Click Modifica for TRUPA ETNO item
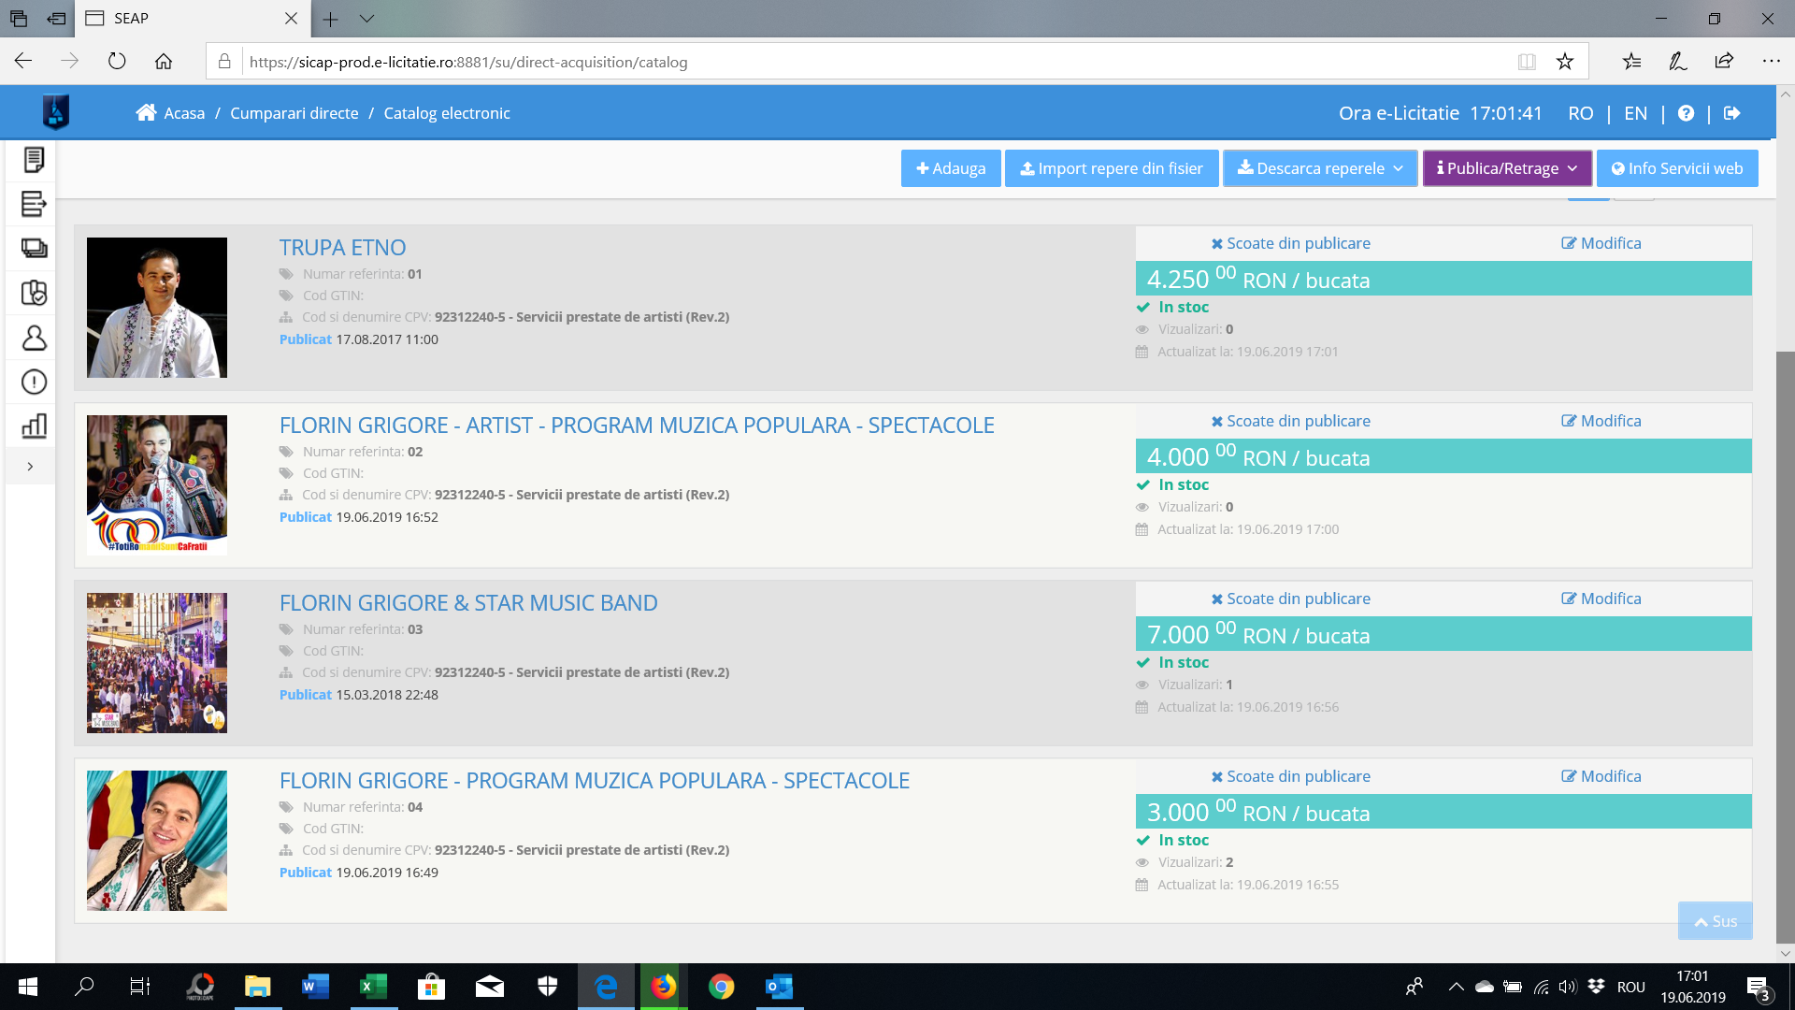Image resolution: width=1795 pixels, height=1010 pixels. click(x=1601, y=243)
